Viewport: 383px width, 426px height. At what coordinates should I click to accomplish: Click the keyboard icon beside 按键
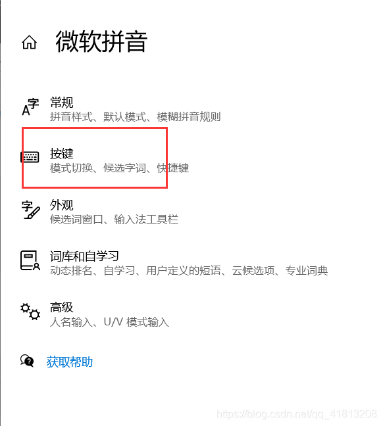(x=30, y=157)
